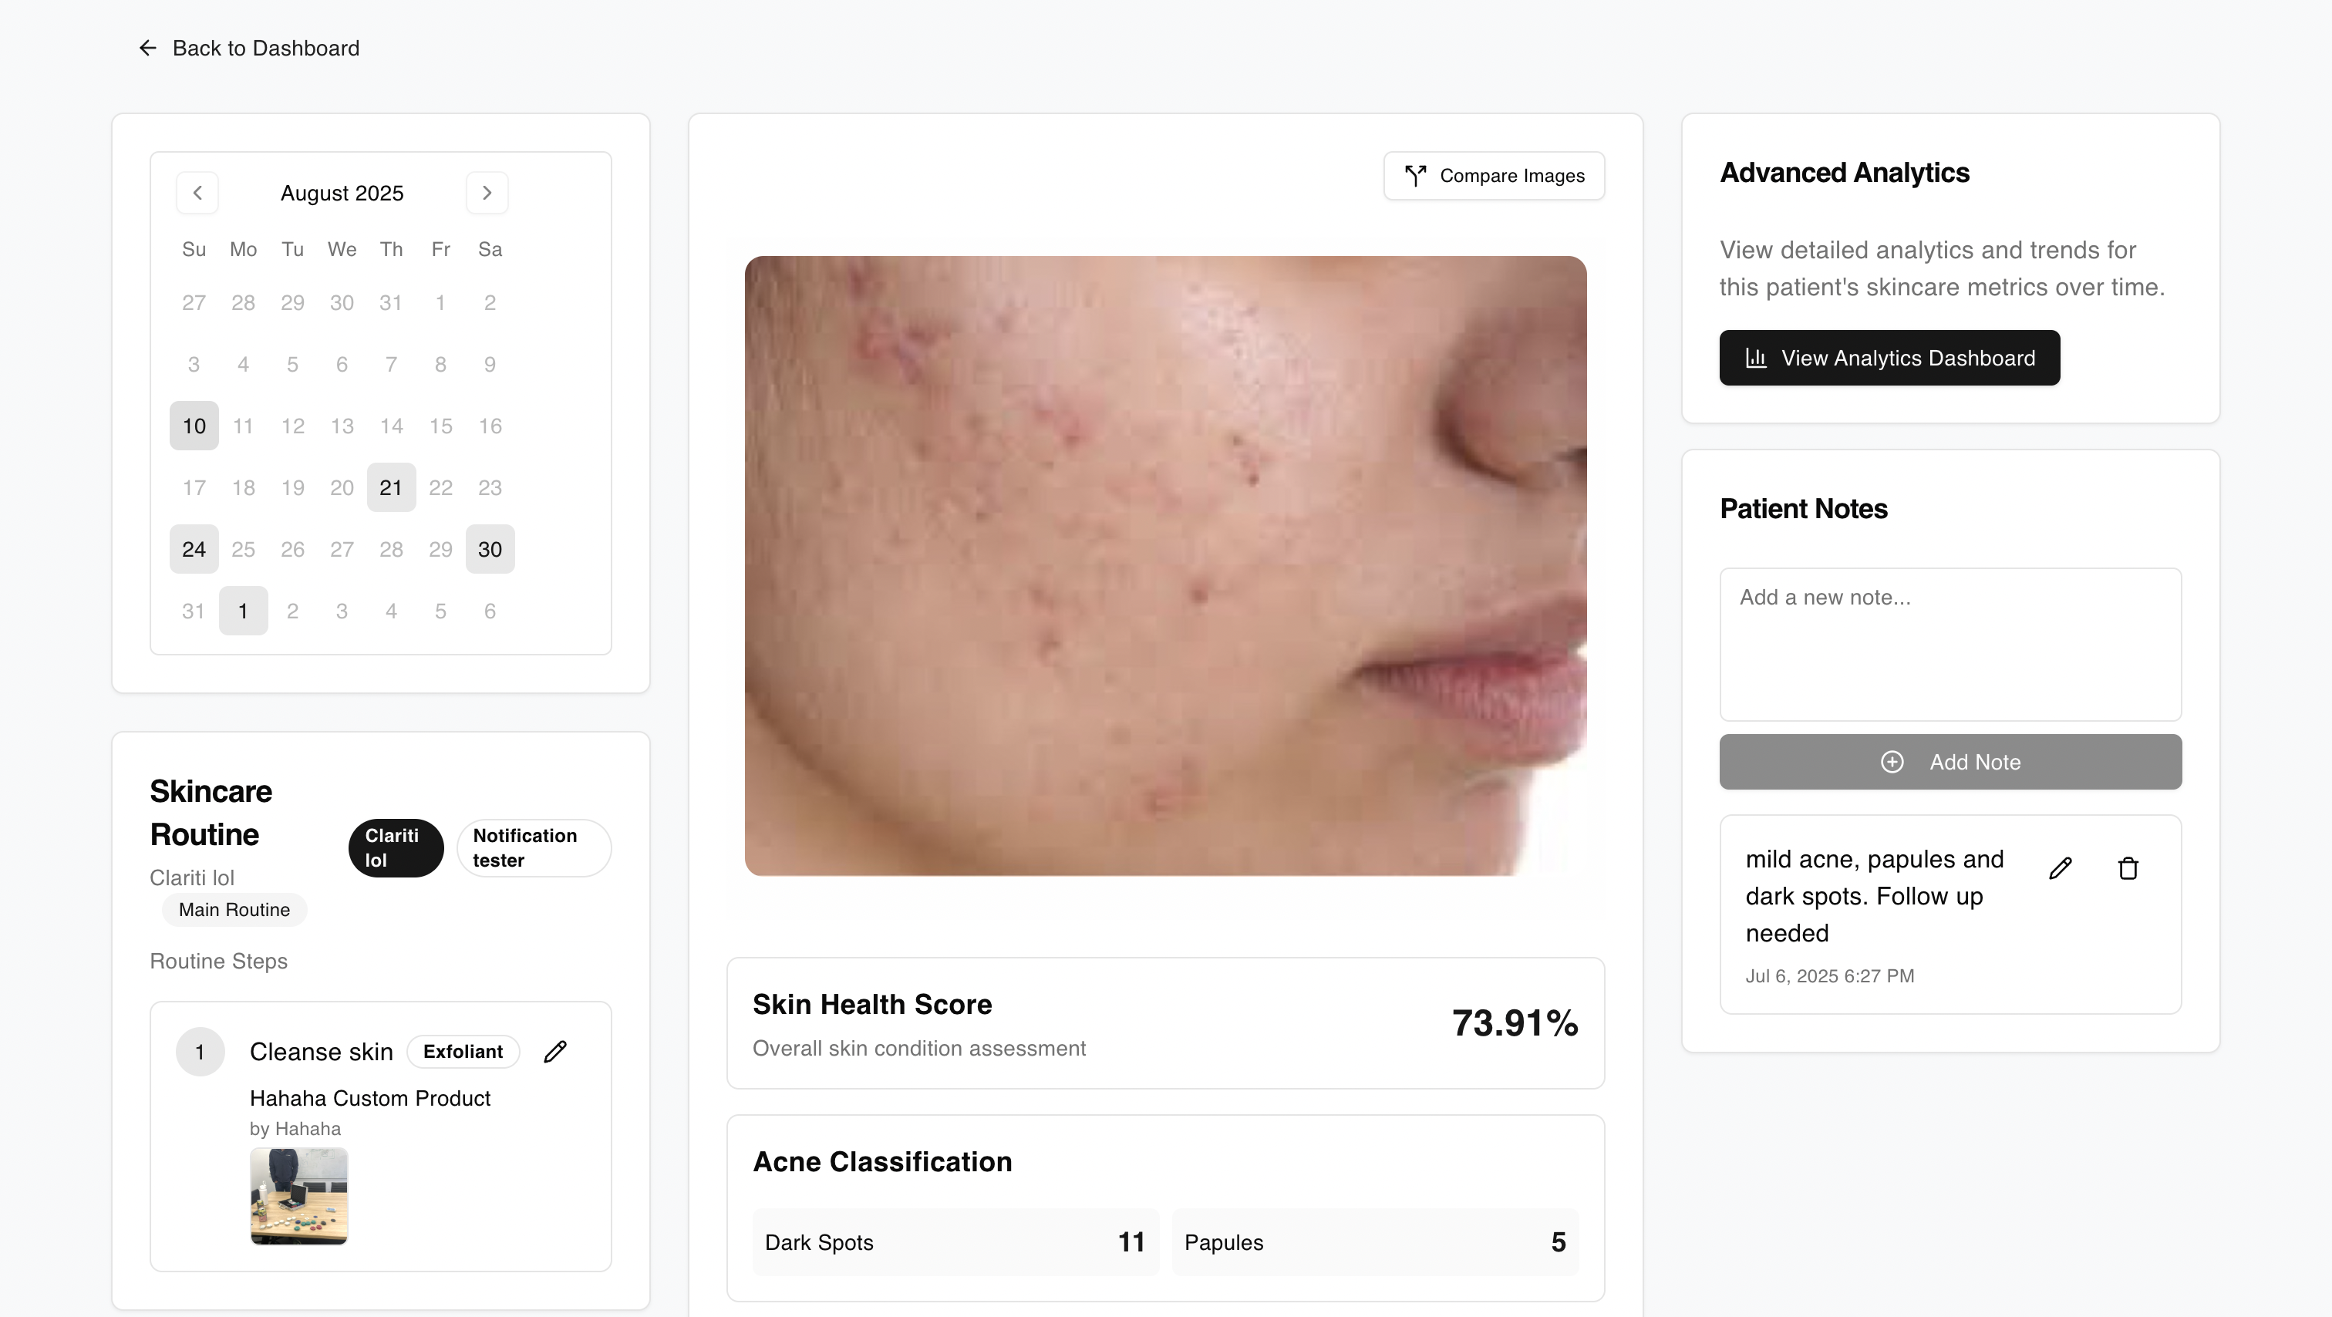Delete the mild acne patient note
Screen dimensions: 2332x1317
click(2128, 868)
